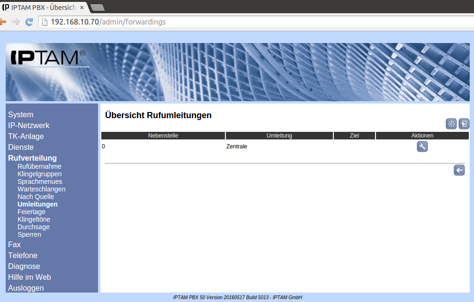
Task: Select Klingelgruppen under Rufverteilung
Action: (39, 174)
